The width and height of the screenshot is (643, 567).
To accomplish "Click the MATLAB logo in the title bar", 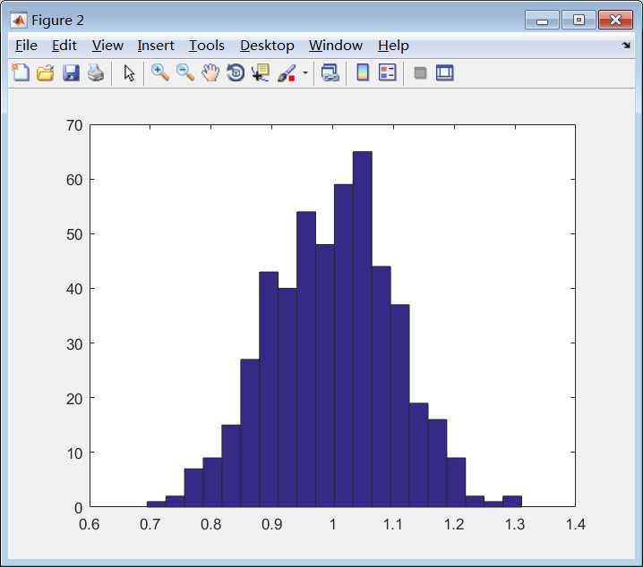I will click(x=19, y=20).
